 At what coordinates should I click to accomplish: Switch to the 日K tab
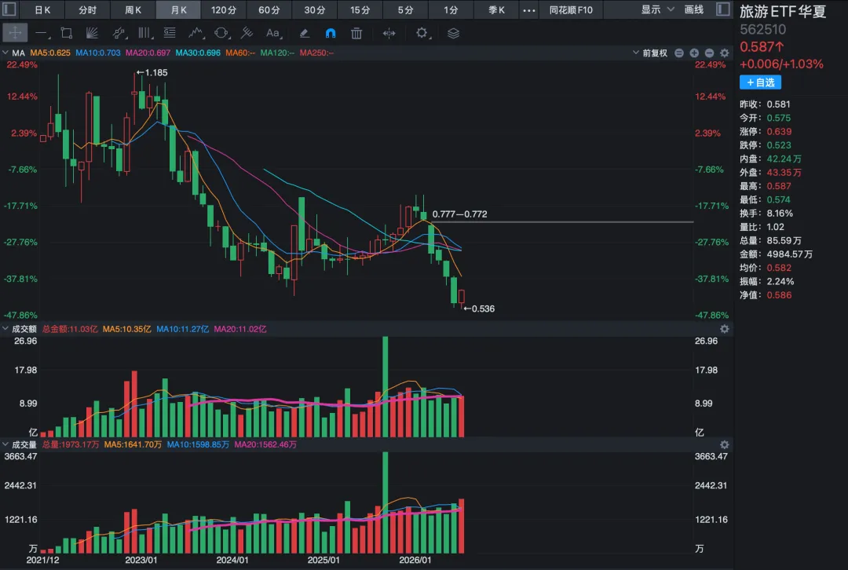click(x=42, y=9)
